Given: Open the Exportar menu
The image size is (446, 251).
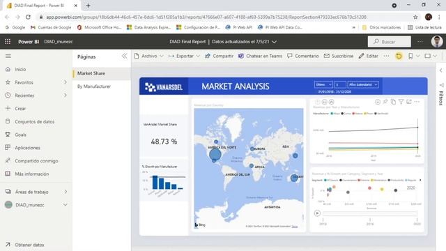Looking at the screenshot, I should click(184, 56).
